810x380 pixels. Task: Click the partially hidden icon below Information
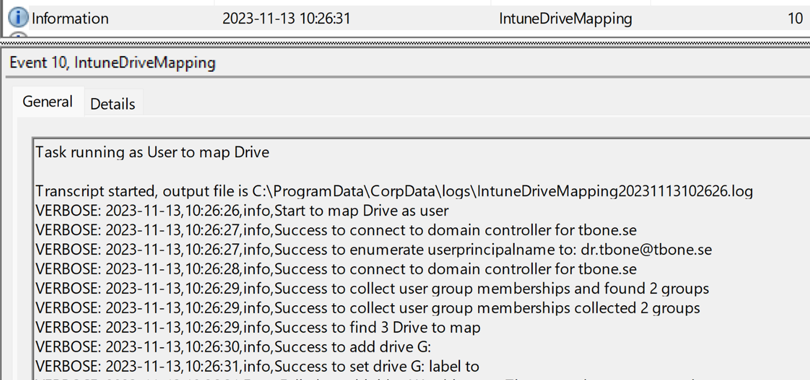pos(18,34)
